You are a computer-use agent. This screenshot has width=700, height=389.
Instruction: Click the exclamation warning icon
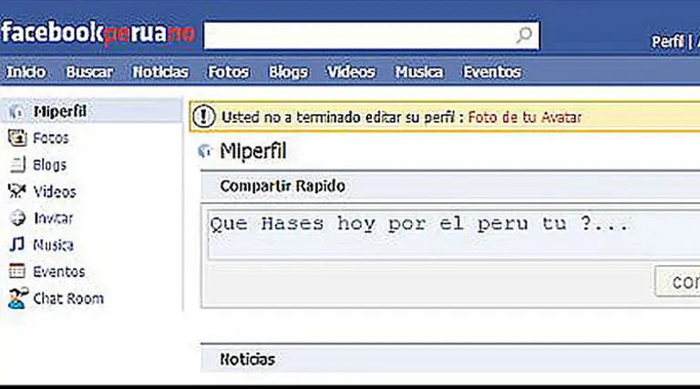coord(204,117)
